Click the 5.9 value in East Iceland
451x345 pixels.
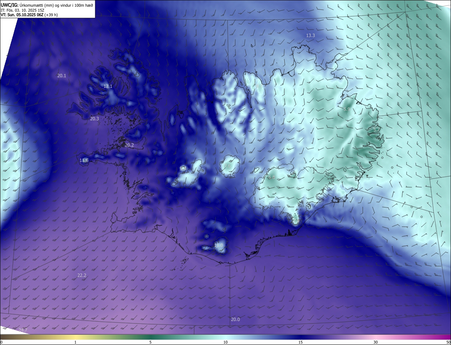pos(347,109)
